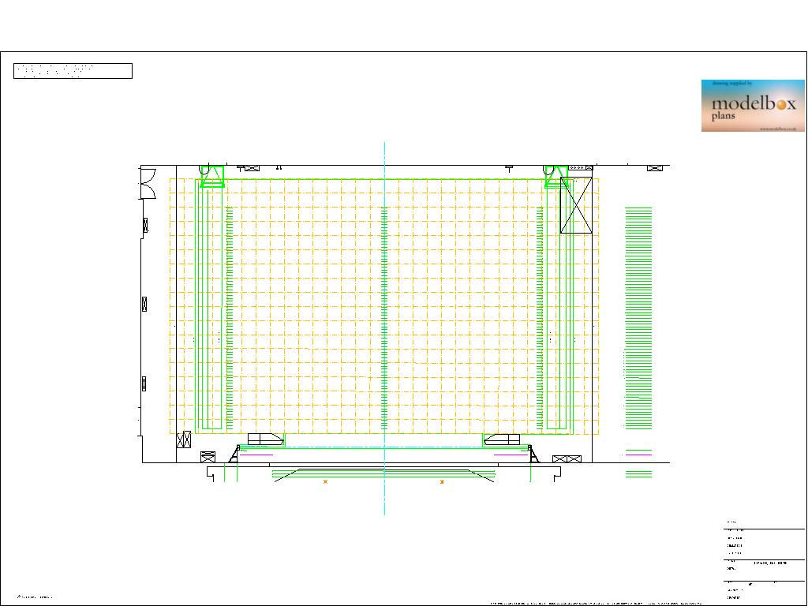Click the double swing door symbol on left wall

[x=148, y=183]
